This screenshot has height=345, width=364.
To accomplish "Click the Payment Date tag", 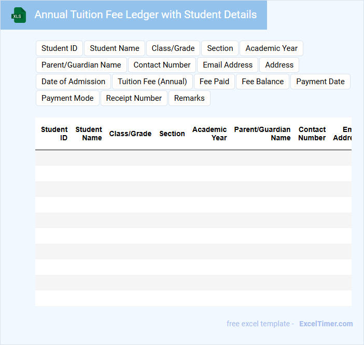I will point(320,82).
